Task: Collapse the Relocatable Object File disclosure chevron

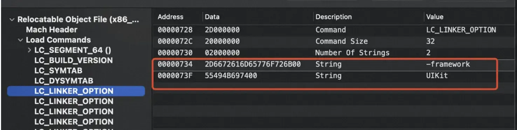Action: [13, 20]
